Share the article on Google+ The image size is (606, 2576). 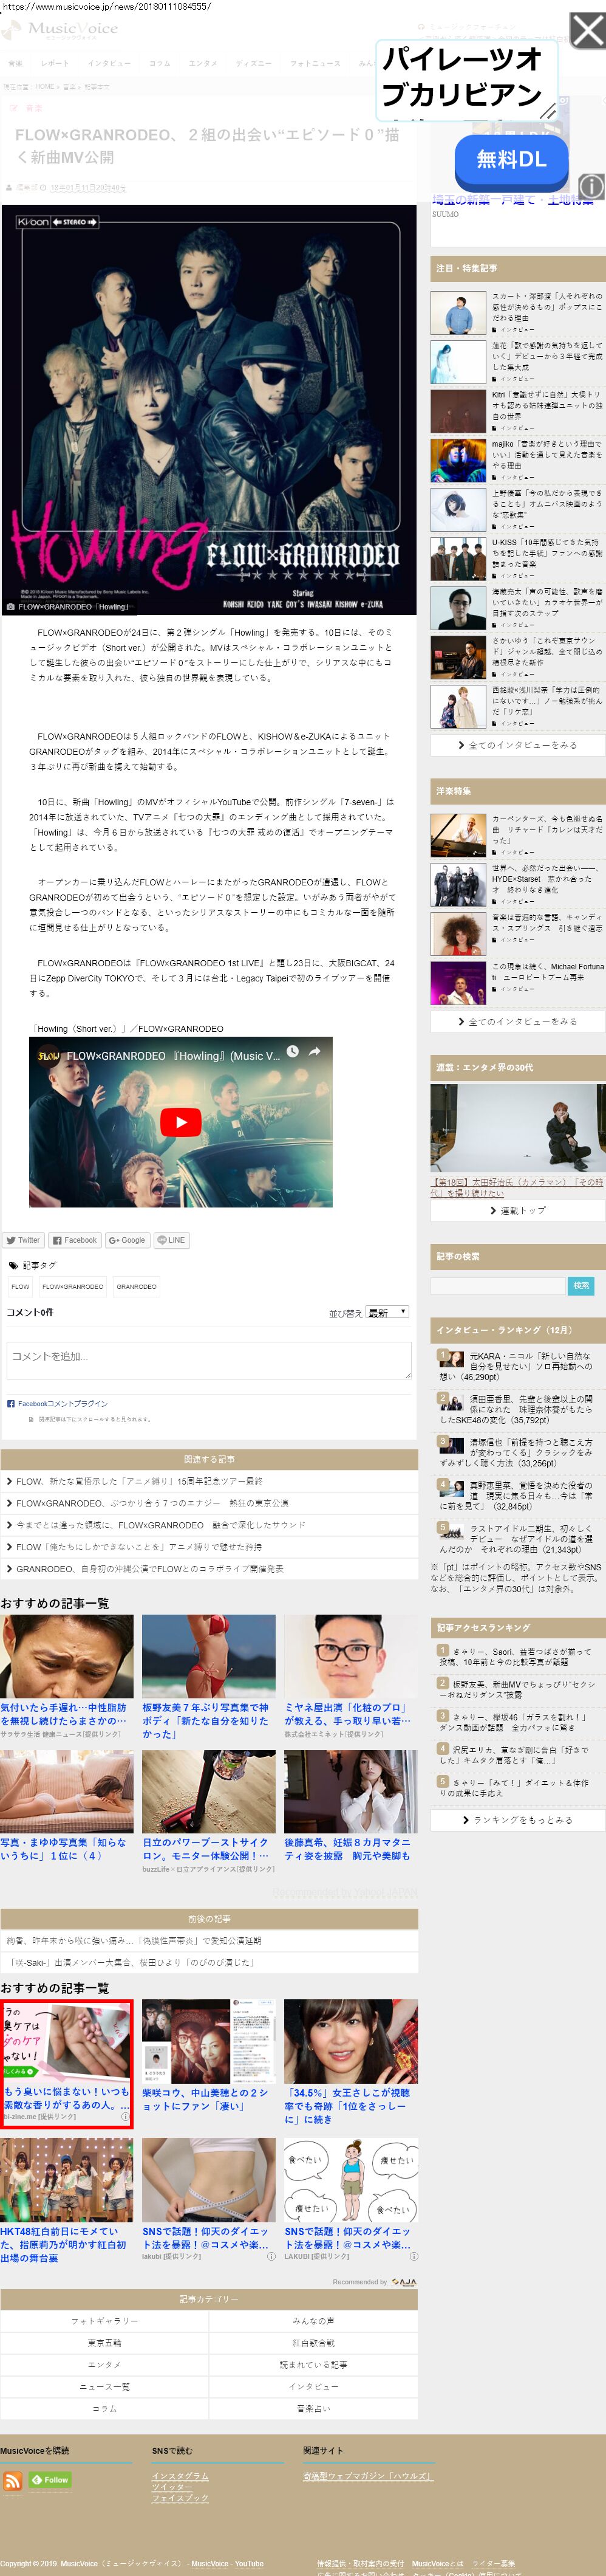127,1240
